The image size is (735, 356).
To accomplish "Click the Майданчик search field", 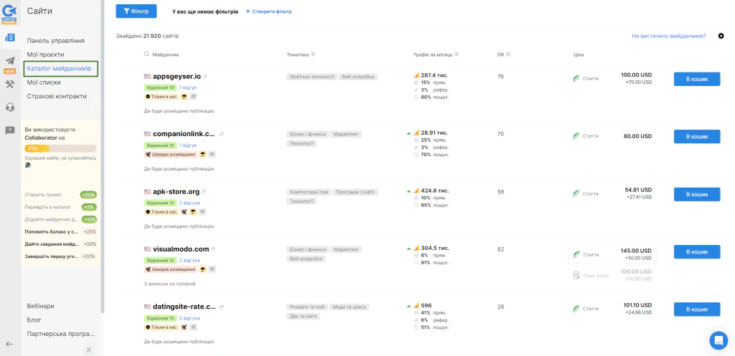I will (166, 54).
